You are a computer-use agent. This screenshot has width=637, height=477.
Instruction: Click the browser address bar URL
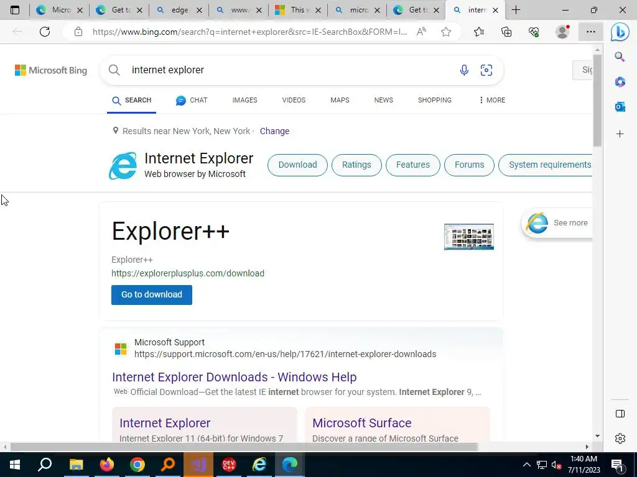click(x=249, y=32)
